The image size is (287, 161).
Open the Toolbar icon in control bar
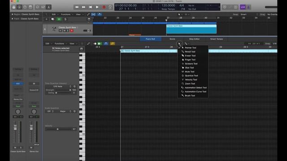pyautogui.click(x=30, y=7)
